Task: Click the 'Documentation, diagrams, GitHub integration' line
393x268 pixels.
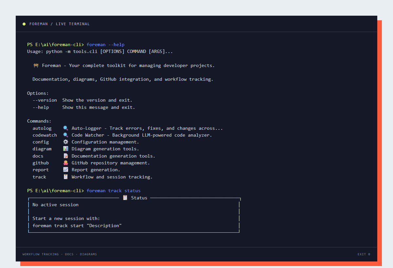Action: pyautogui.click(x=123, y=79)
